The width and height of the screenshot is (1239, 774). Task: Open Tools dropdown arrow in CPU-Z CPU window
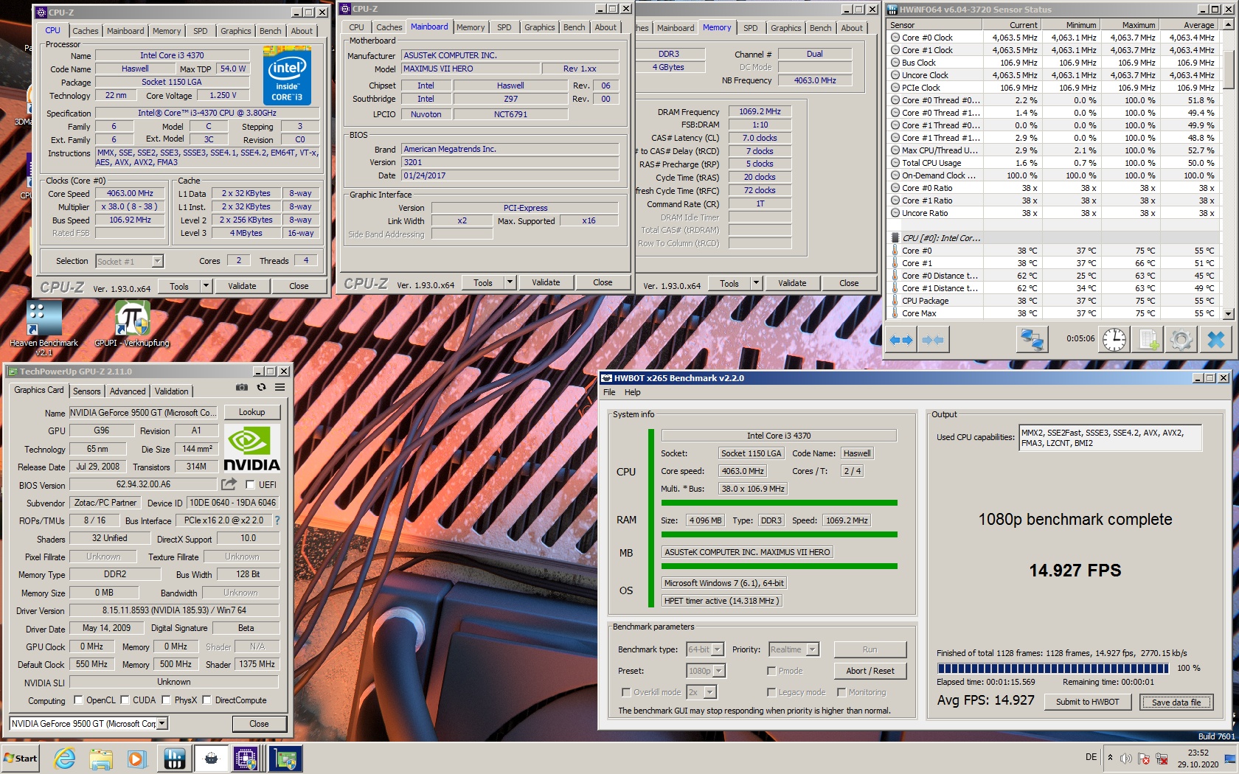(x=206, y=286)
